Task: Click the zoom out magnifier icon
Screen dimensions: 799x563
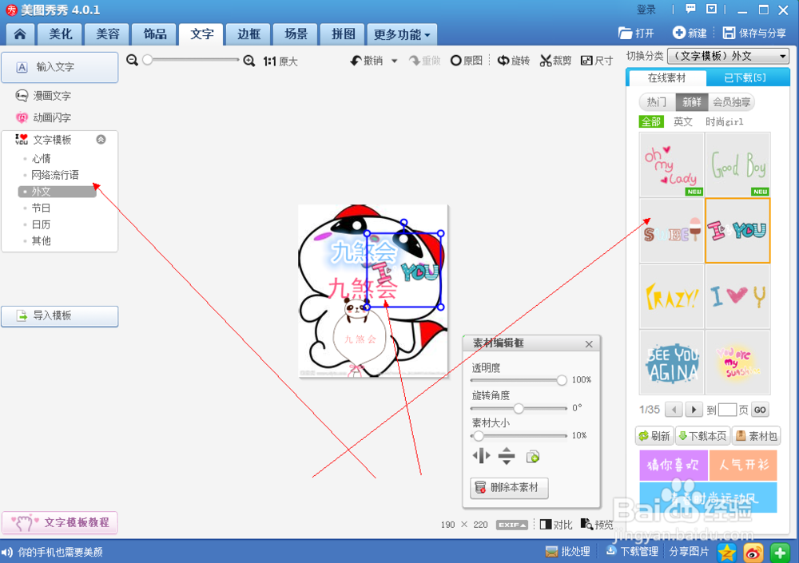Action: click(132, 61)
